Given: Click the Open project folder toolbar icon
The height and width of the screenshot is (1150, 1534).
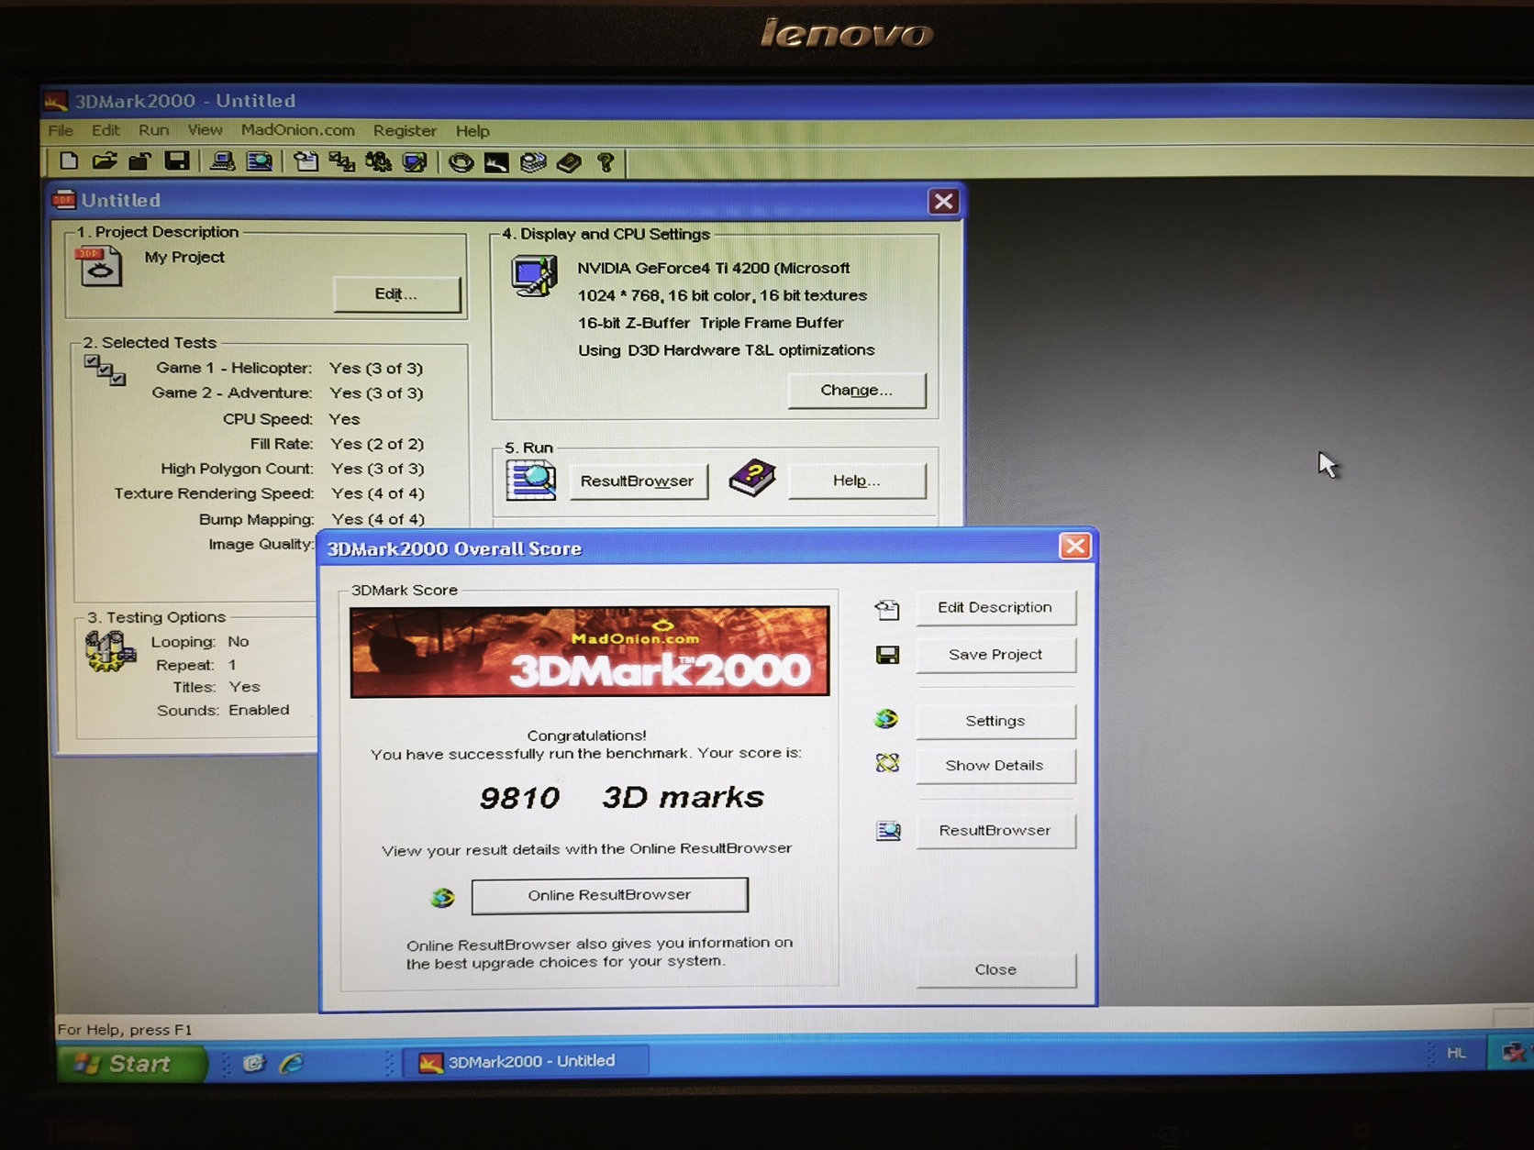Looking at the screenshot, I should tap(105, 161).
